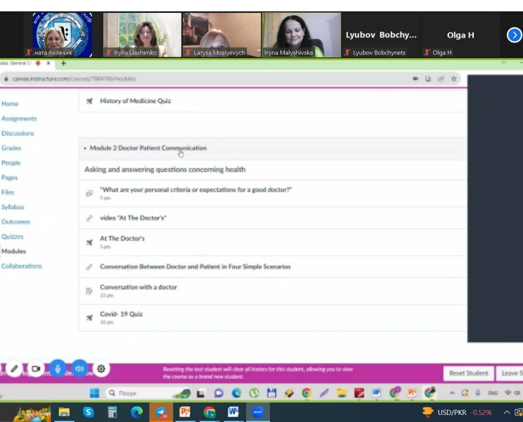The image size is (523, 422).
Task: Click the discussion icon beside personal criteria question
Action: [x=90, y=193]
